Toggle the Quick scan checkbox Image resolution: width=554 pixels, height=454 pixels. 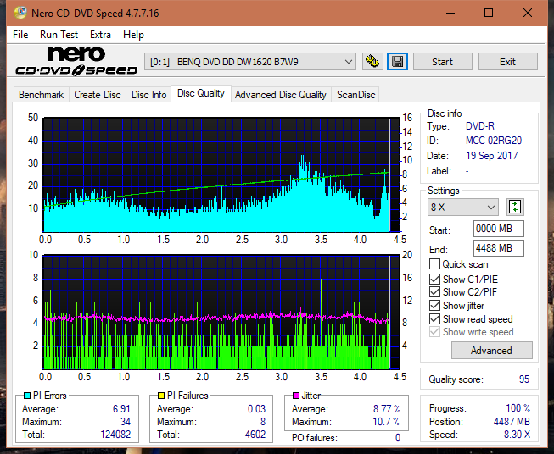click(x=434, y=264)
